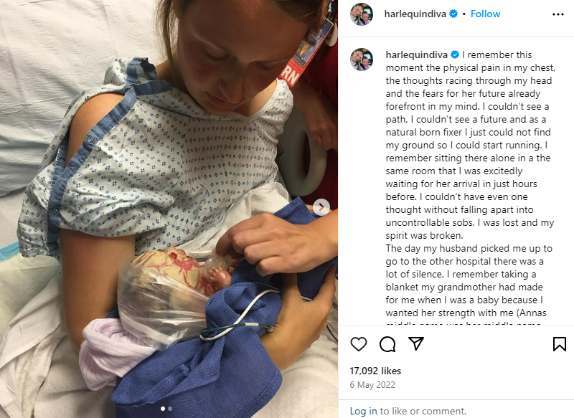This screenshot has width=574, height=418.
Task: Click verified badge in caption
Action: 455,54
